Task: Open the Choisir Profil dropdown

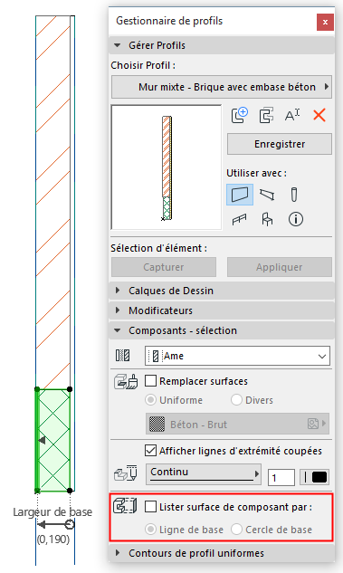Action: point(222,87)
